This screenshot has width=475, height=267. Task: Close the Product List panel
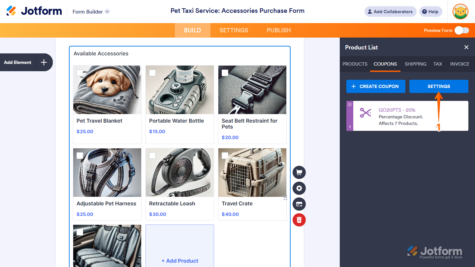point(466,47)
